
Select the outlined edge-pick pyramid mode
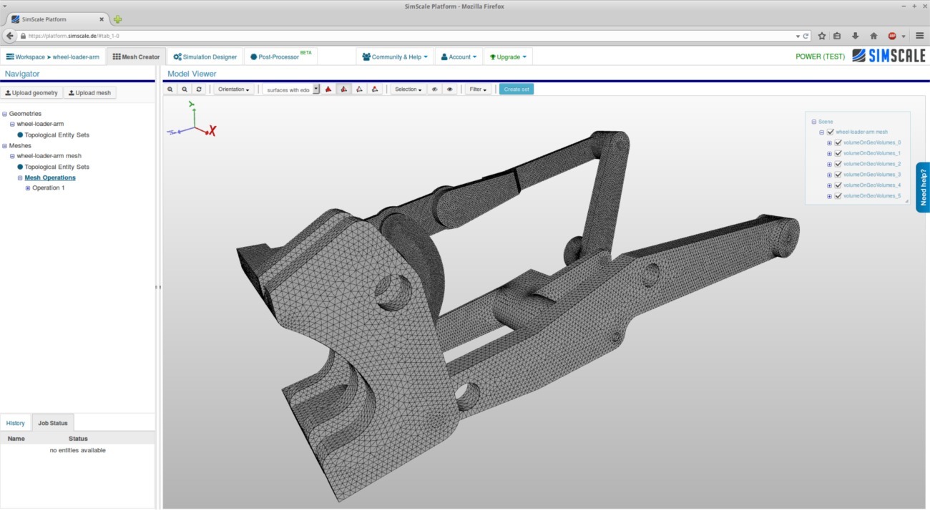click(360, 89)
